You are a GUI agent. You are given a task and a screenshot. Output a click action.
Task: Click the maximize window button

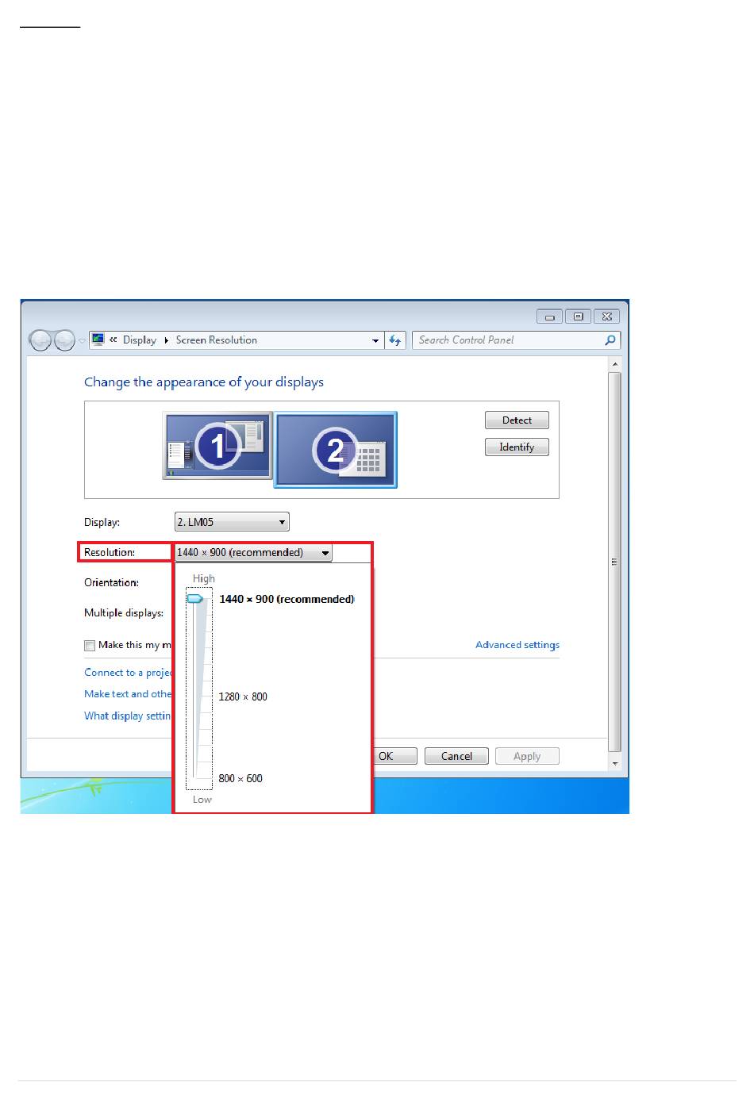tap(578, 317)
